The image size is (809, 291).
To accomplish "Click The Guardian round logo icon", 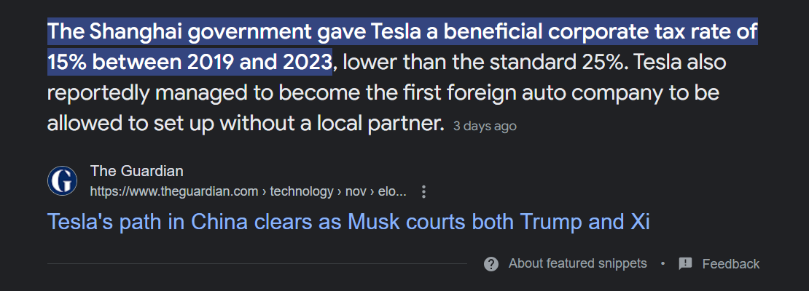I will click(x=63, y=180).
